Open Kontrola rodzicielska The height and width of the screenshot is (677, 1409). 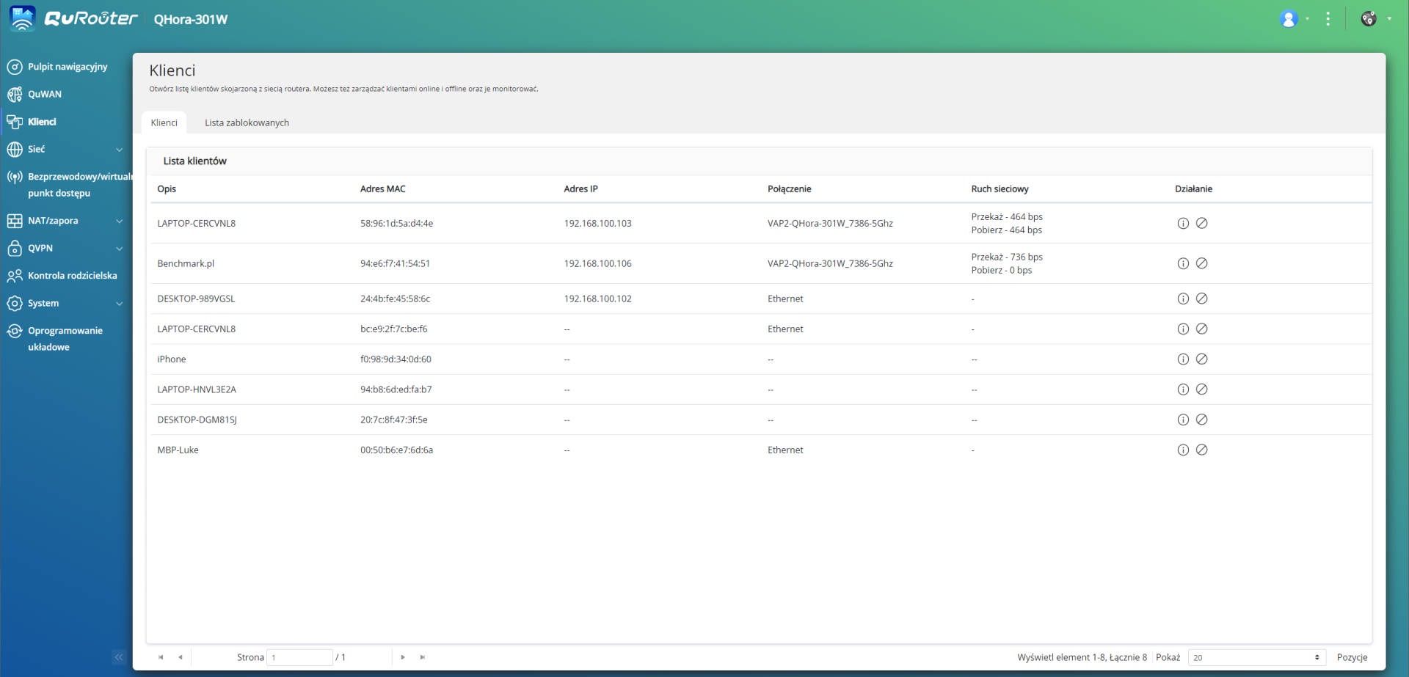72,276
